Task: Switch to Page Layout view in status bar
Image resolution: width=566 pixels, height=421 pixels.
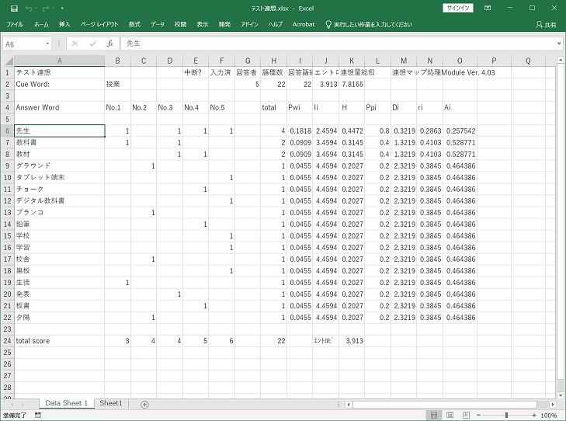Action: tap(450, 416)
